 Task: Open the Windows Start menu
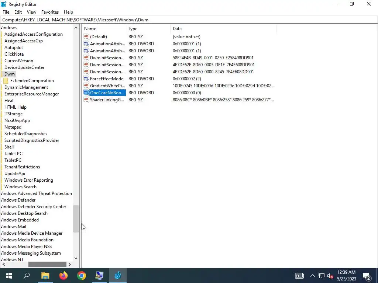click(9, 276)
